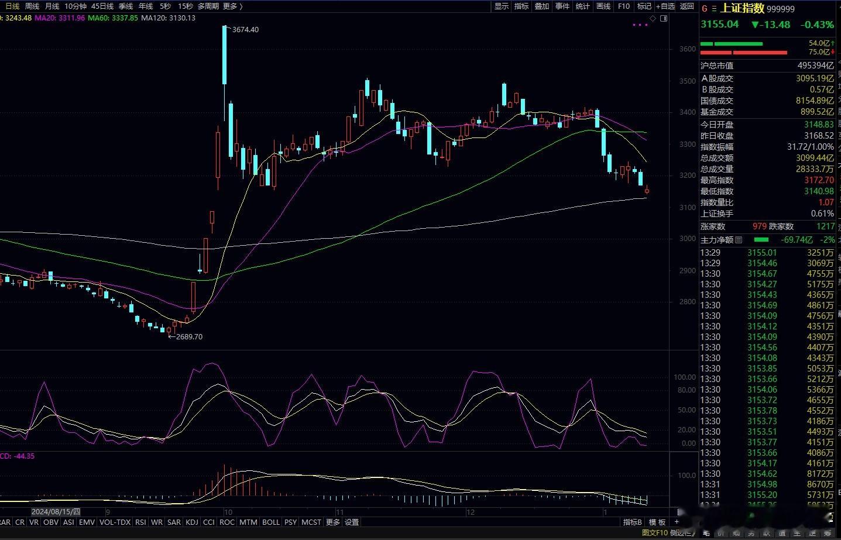Expand the 更多 periods list at top
Viewport: 841px width, 540px height.
coord(232,6)
